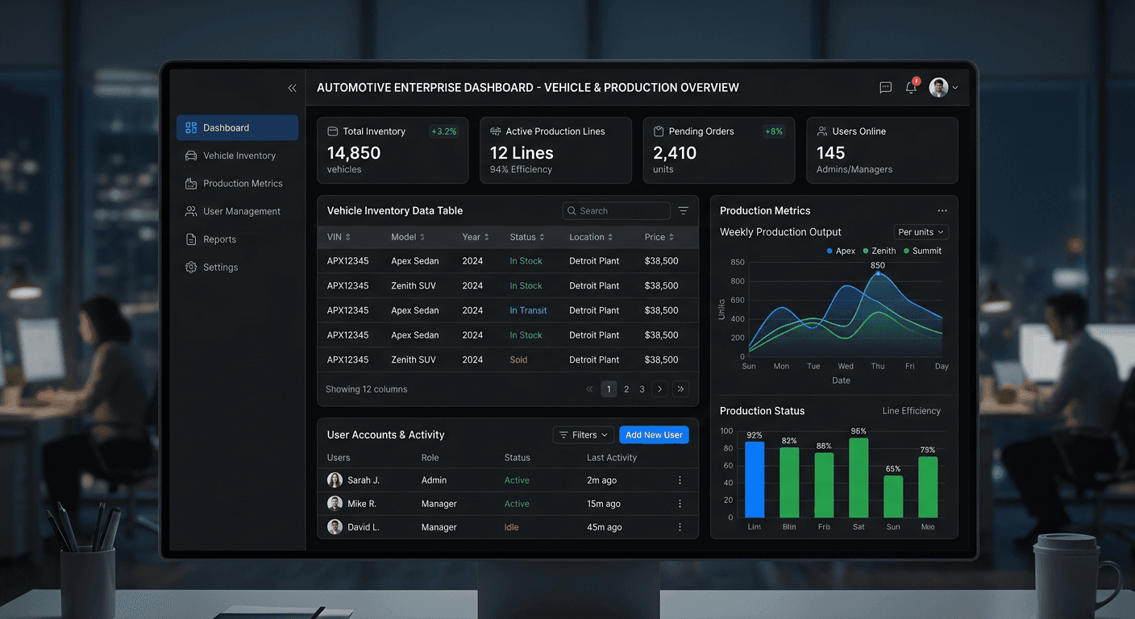Open row options for Sarah J.
Screen dimensions: 1135x619
tap(680, 480)
